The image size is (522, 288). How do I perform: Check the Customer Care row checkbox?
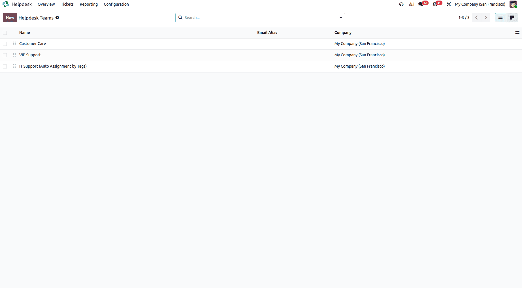5,44
